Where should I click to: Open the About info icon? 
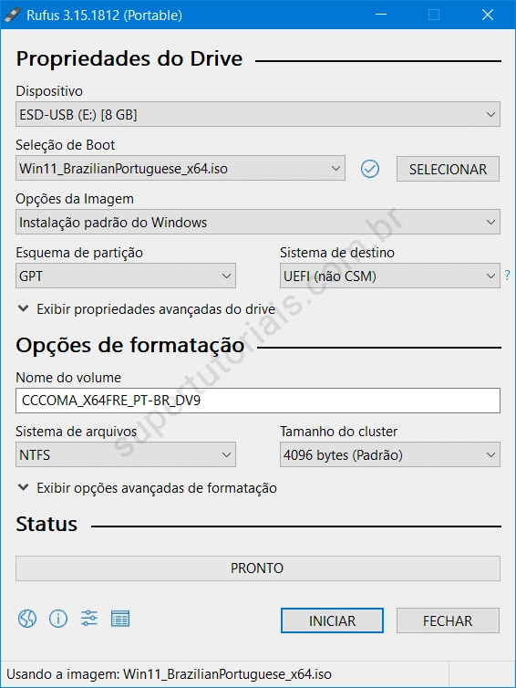click(58, 620)
